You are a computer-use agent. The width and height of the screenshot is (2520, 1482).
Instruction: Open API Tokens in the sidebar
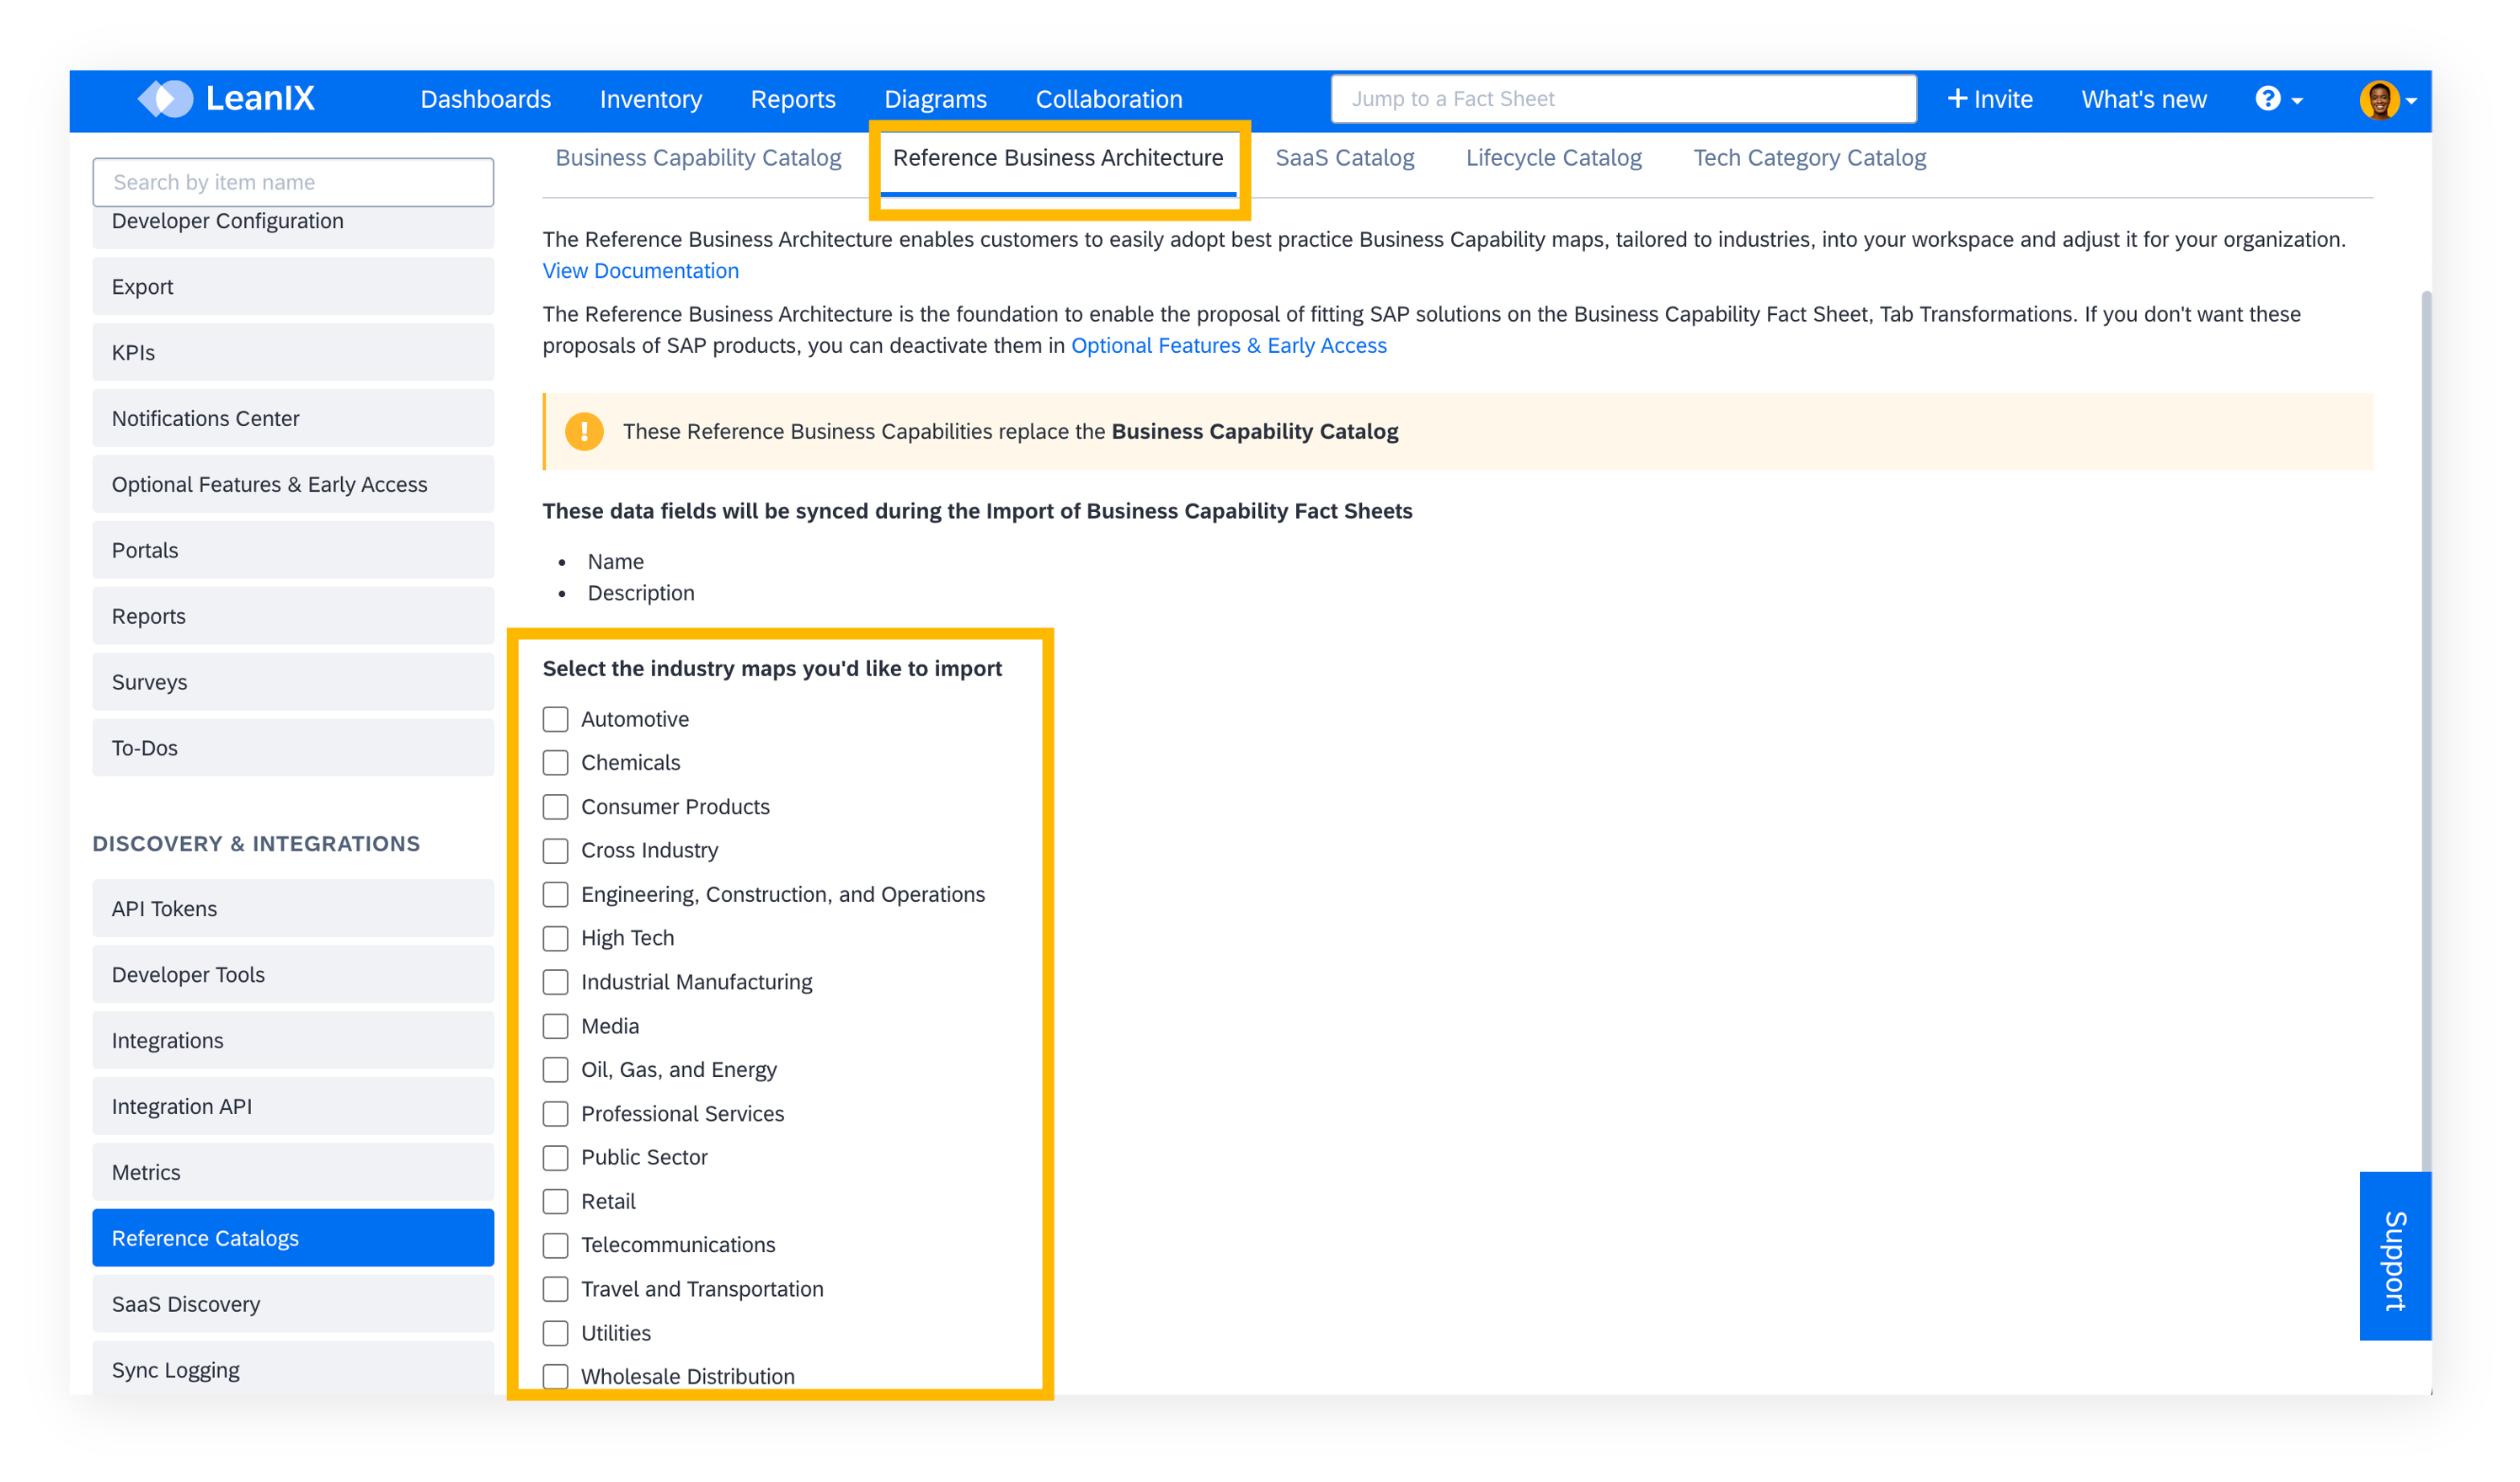pyautogui.click(x=293, y=909)
